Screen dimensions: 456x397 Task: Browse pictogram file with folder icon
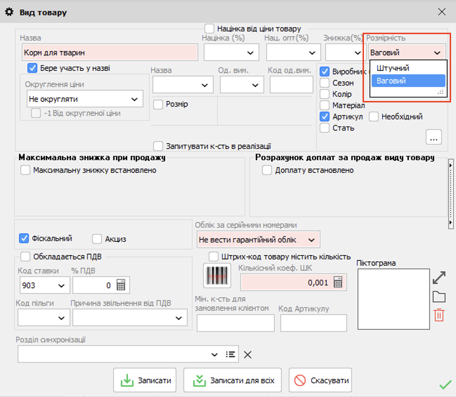pyautogui.click(x=439, y=297)
